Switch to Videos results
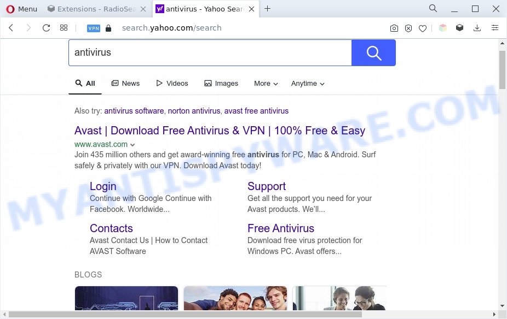Screen dimensions: 507x319 (x=172, y=84)
